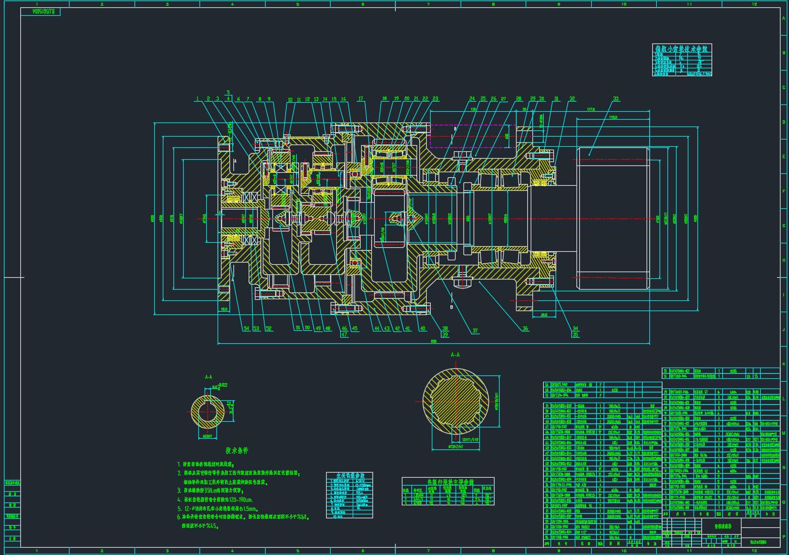Viewport: 789px width, 555px height.
Task: Select the 技术条件 technical requirements heading
Action: (x=237, y=451)
